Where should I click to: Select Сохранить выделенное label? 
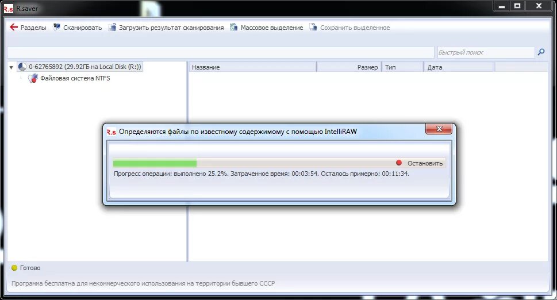pyautogui.click(x=355, y=28)
